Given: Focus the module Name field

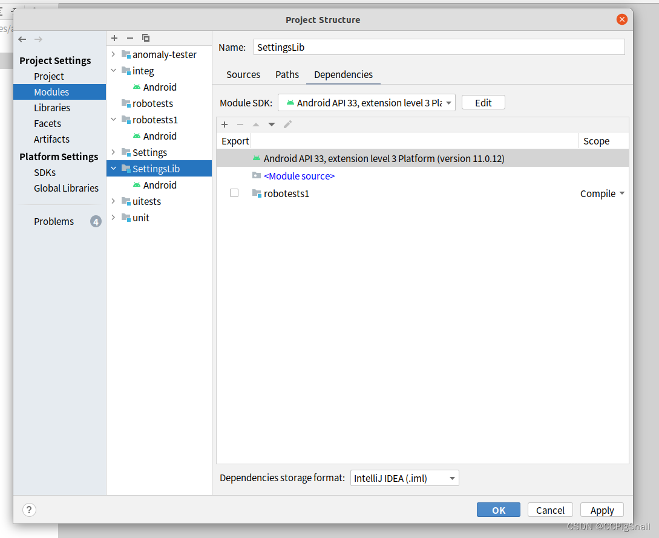Looking at the screenshot, I should (x=439, y=47).
